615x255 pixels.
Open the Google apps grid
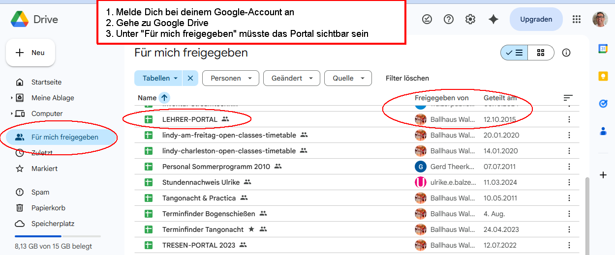tap(577, 19)
